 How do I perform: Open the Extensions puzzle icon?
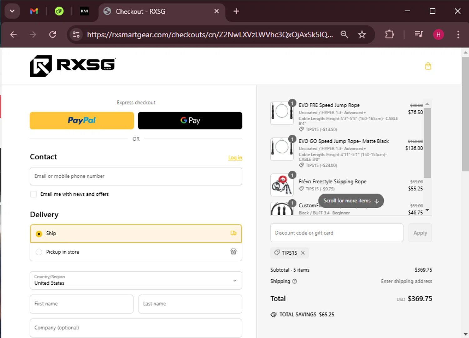click(x=390, y=34)
